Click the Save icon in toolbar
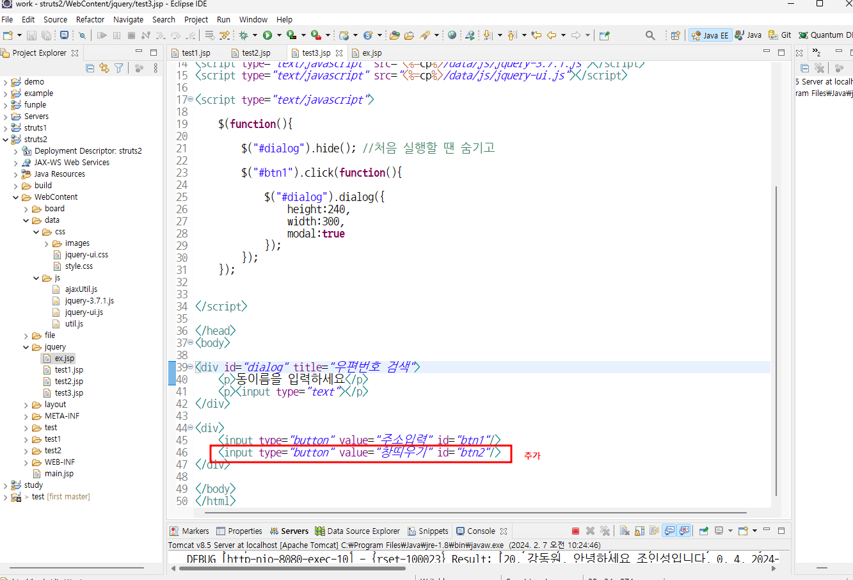 pos(31,35)
